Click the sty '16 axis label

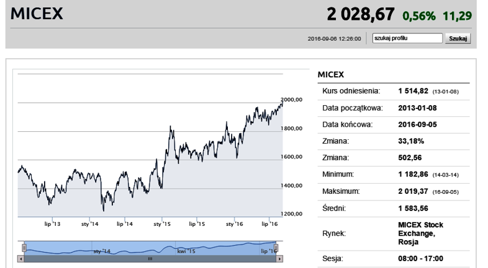click(x=234, y=224)
